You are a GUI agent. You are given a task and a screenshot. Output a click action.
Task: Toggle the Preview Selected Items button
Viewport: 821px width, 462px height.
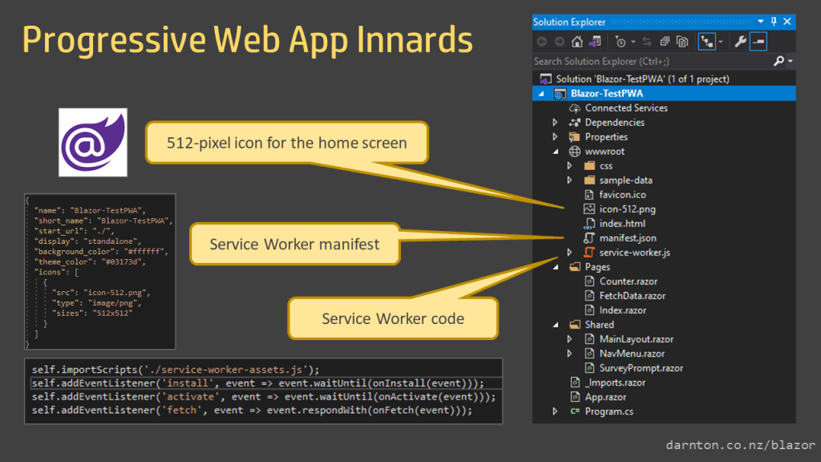758,41
